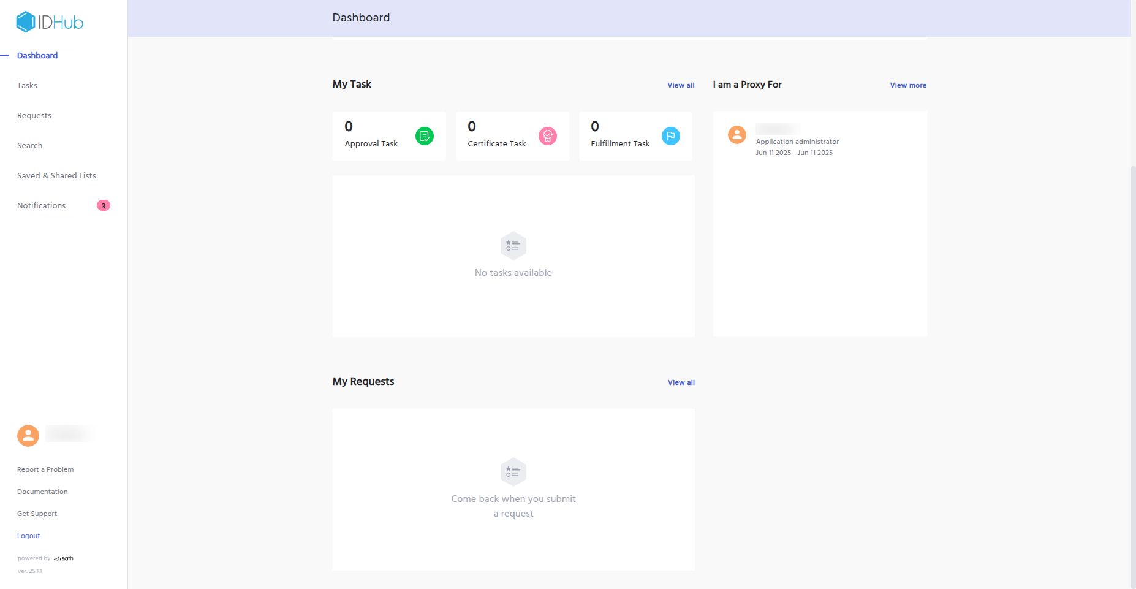1136x589 pixels.
Task: Click View more for Proxy For
Action: click(908, 86)
